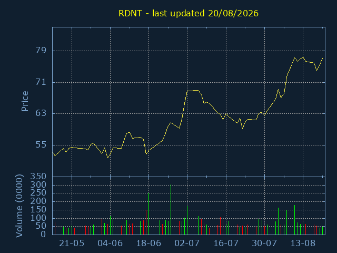Click the tallest green volume bar near 300
The image size is (337, 253).
171,210
